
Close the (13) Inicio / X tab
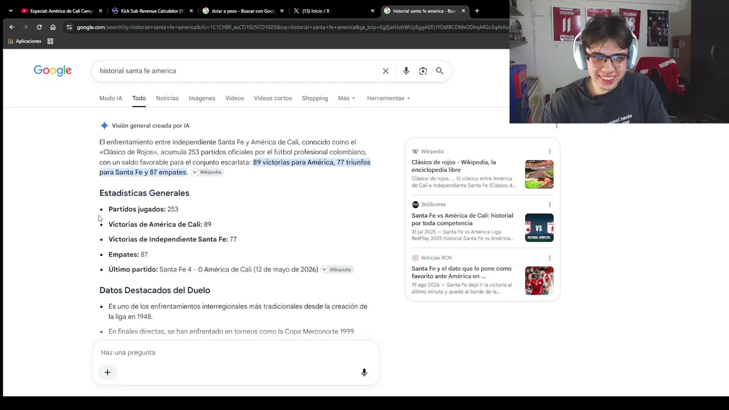pos(372,11)
